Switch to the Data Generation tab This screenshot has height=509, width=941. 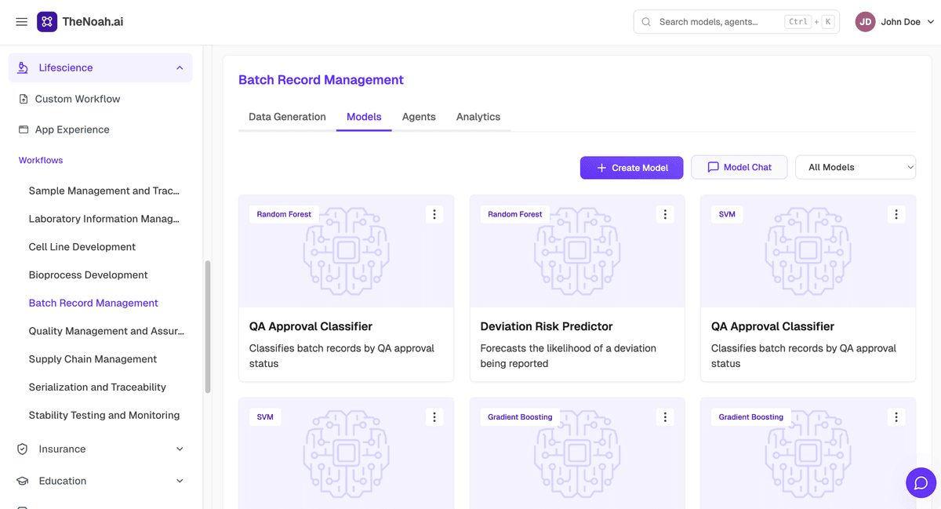click(287, 117)
